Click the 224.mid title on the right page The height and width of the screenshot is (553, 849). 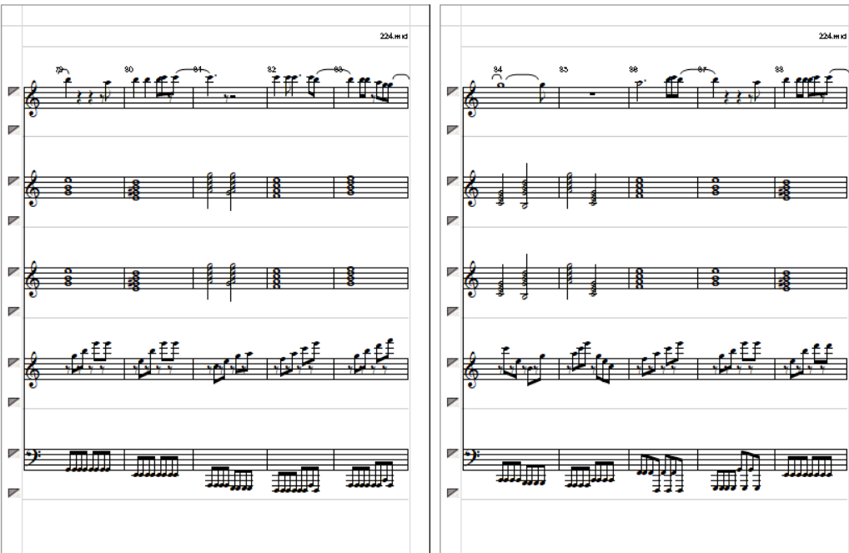833,37
